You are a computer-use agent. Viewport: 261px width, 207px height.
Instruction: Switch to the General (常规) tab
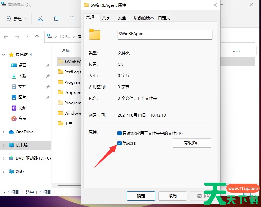90,17
